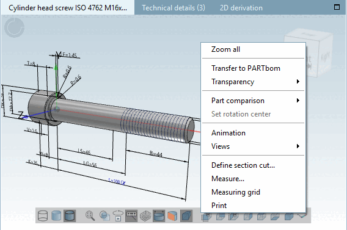
Task: Toggle the dark cube view icon
Action: click(186, 216)
